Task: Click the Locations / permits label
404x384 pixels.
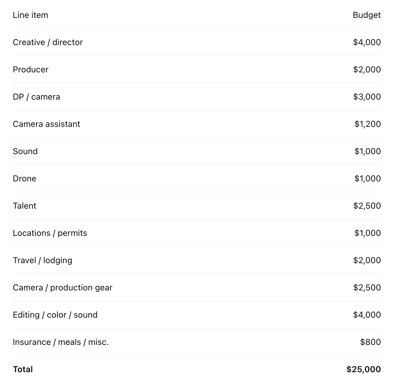Action: click(x=50, y=233)
